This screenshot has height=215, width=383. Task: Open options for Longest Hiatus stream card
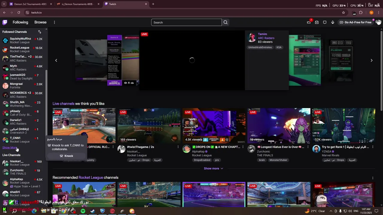coord(308,147)
